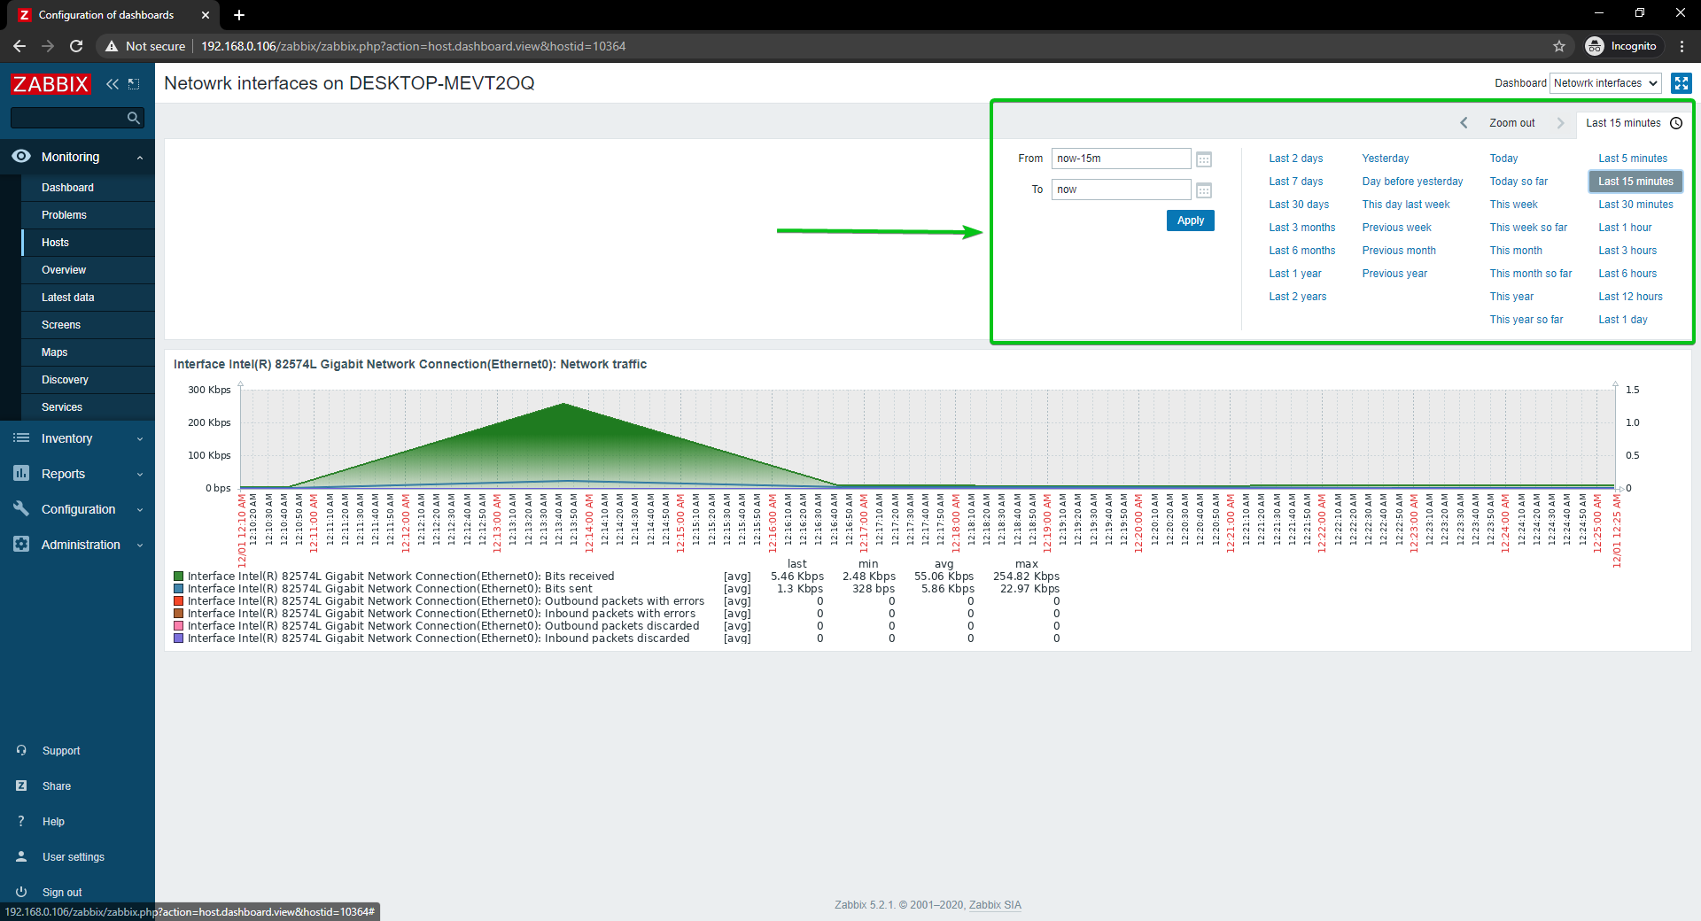Shift time period backward with left arrow
Image resolution: width=1701 pixels, height=921 pixels.
click(x=1464, y=123)
